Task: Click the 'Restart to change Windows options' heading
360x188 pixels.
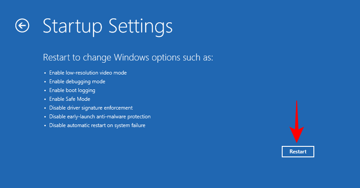Action: click(x=128, y=58)
